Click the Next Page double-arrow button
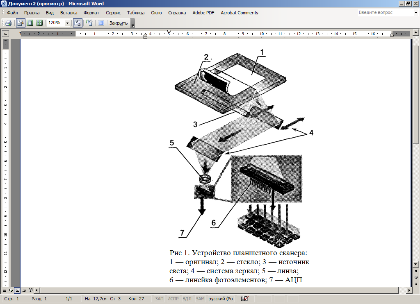Viewport: 420px width, 304px height. [x=416, y=284]
